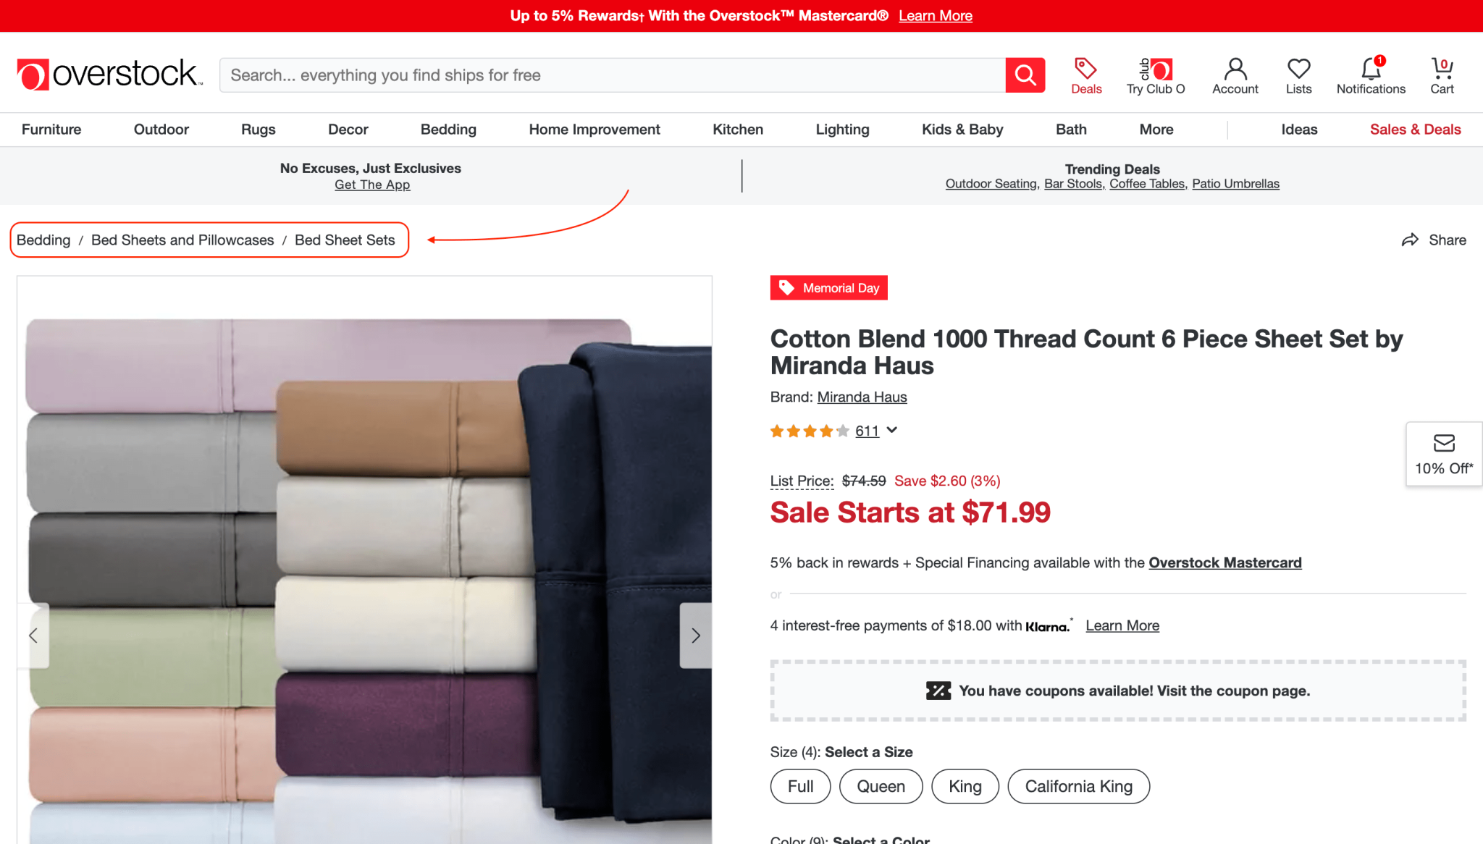Click the Miranda Haus brand link
Image resolution: width=1483 pixels, height=844 pixels.
point(862,397)
